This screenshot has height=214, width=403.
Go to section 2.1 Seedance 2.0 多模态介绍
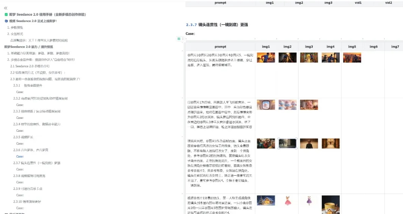coord(29,66)
